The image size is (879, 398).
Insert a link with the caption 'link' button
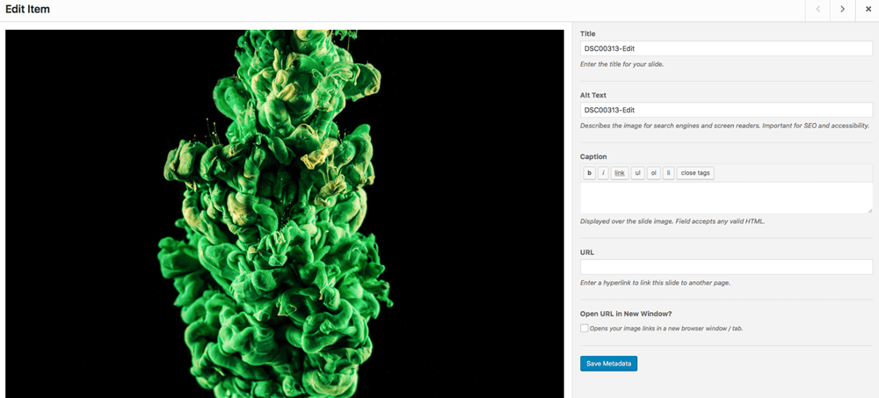[x=620, y=173]
